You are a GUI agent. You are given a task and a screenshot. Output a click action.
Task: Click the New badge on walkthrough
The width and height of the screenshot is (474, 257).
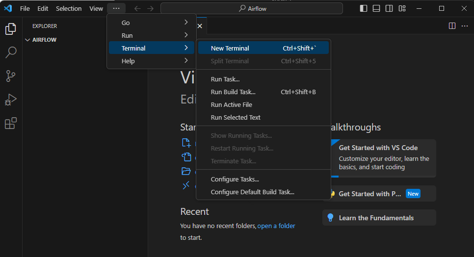click(x=413, y=194)
